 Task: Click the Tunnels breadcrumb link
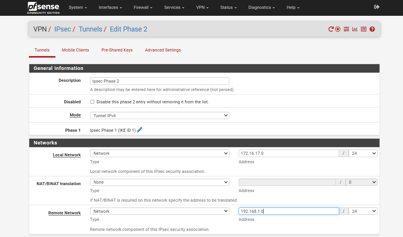coord(90,29)
